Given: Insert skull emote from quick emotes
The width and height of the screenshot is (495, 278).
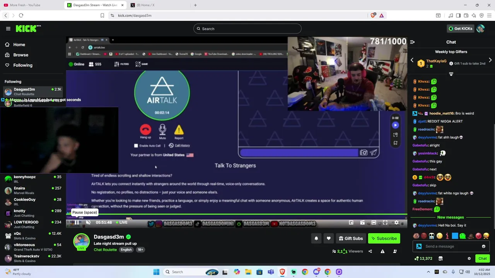Looking at the screenshot, I should pos(432,236).
